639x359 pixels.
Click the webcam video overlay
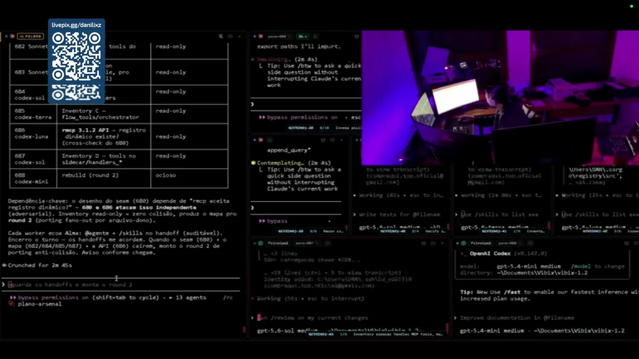(x=500, y=98)
